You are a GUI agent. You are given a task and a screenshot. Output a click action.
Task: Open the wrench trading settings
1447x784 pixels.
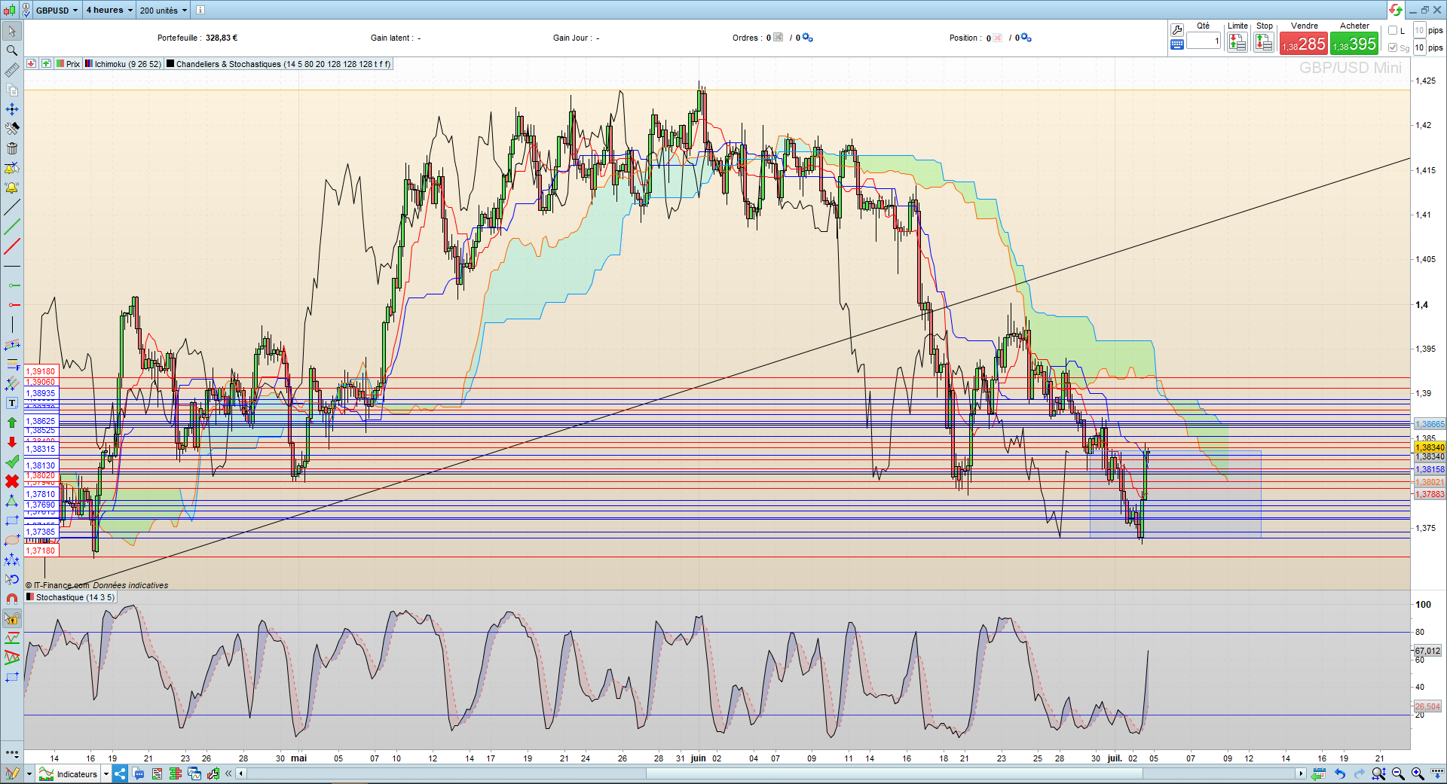[x=1177, y=30]
